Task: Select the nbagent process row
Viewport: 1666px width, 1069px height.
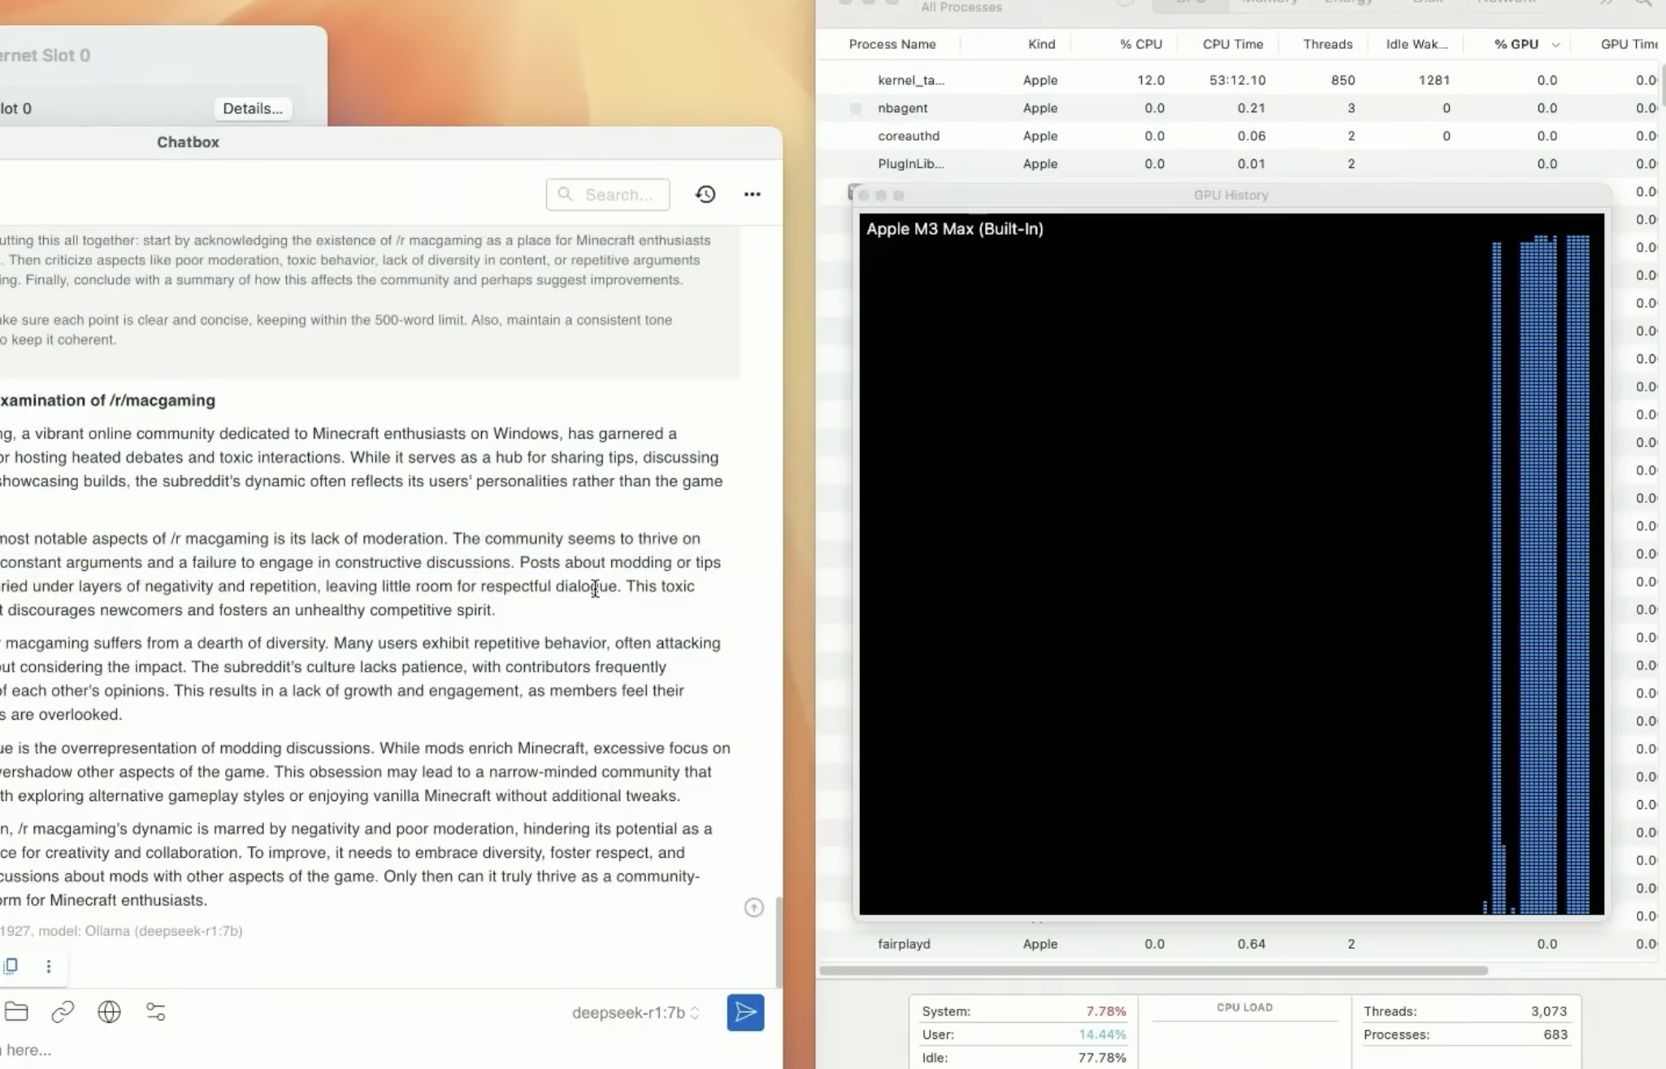Action: (x=1239, y=107)
